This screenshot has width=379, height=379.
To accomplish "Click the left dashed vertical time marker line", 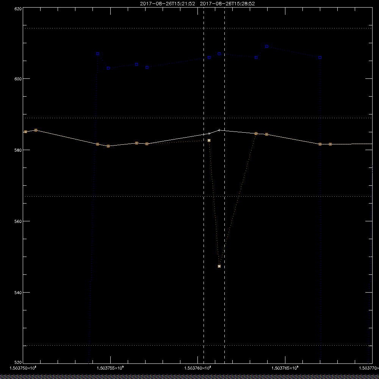I will click(204, 185).
